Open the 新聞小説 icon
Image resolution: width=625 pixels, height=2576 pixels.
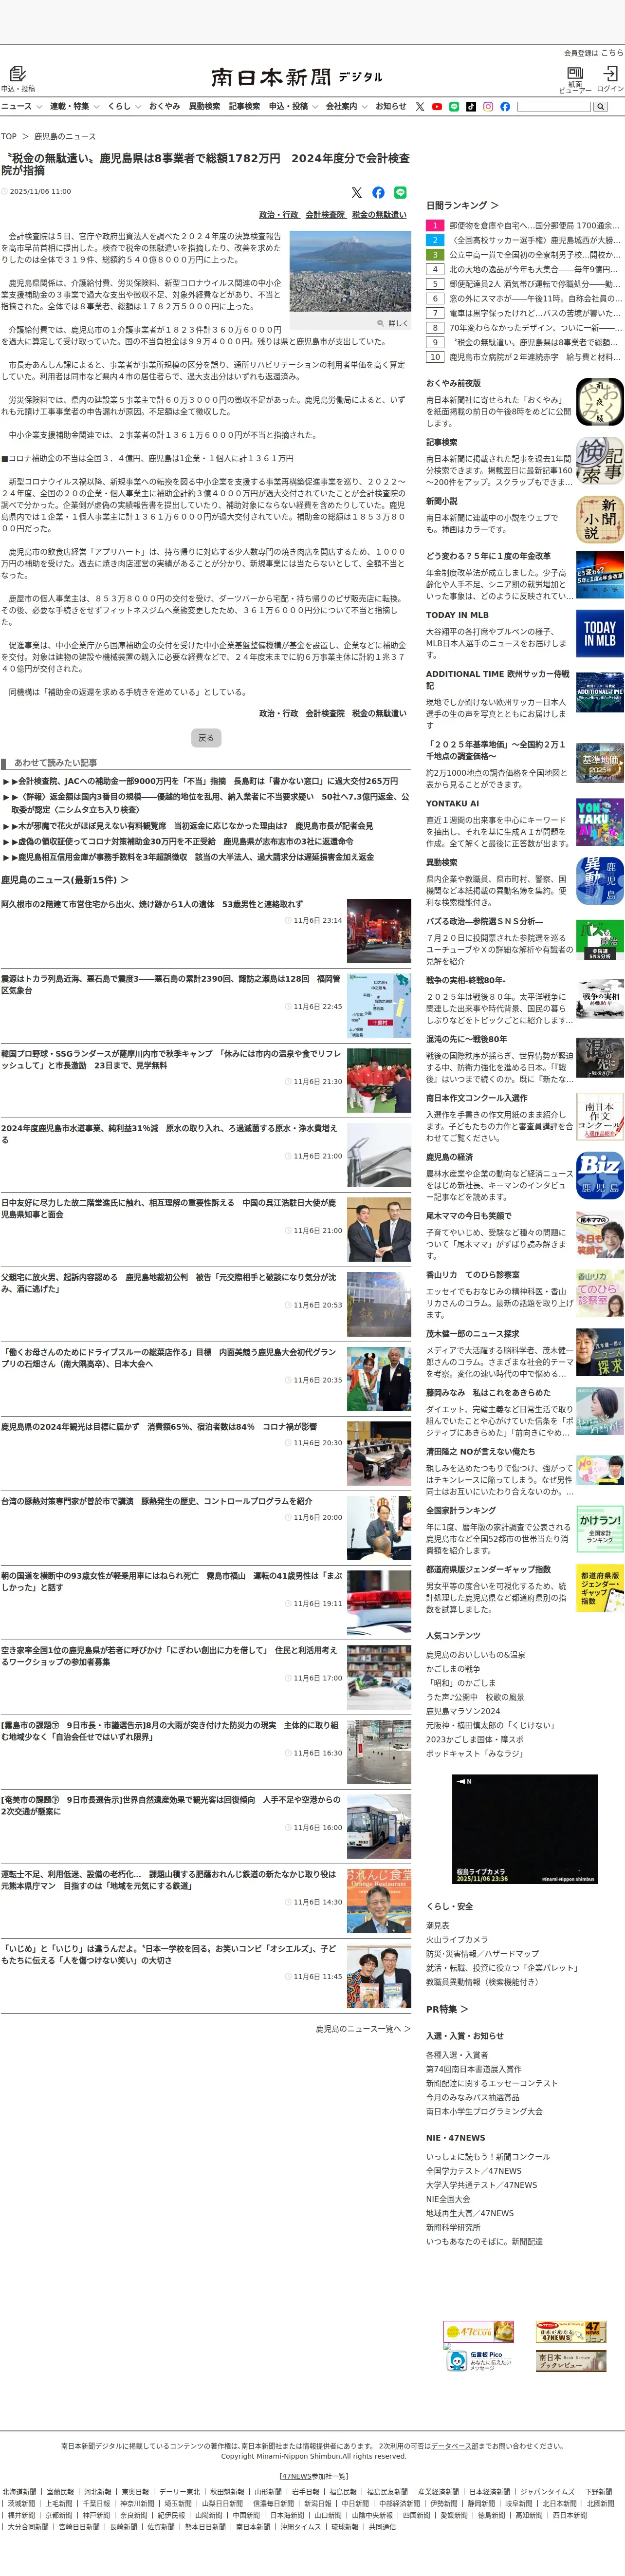pos(600,520)
